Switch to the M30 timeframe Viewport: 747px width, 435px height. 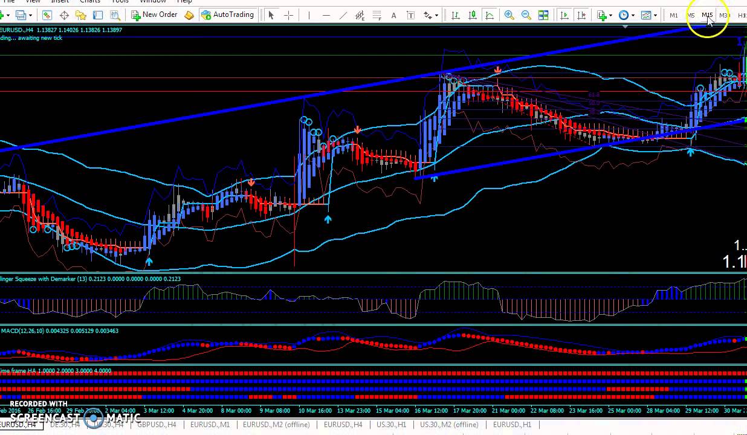724,15
